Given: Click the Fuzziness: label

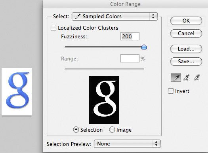Looking at the screenshot, I should click(x=74, y=36).
